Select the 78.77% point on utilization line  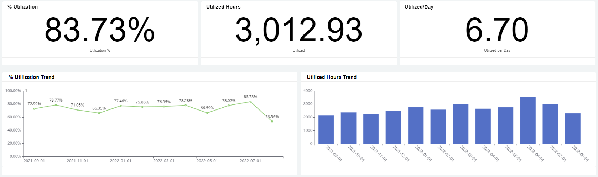[x=56, y=105]
